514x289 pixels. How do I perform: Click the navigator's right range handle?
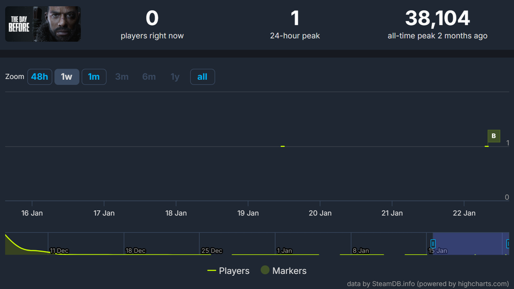[x=509, y=243]
